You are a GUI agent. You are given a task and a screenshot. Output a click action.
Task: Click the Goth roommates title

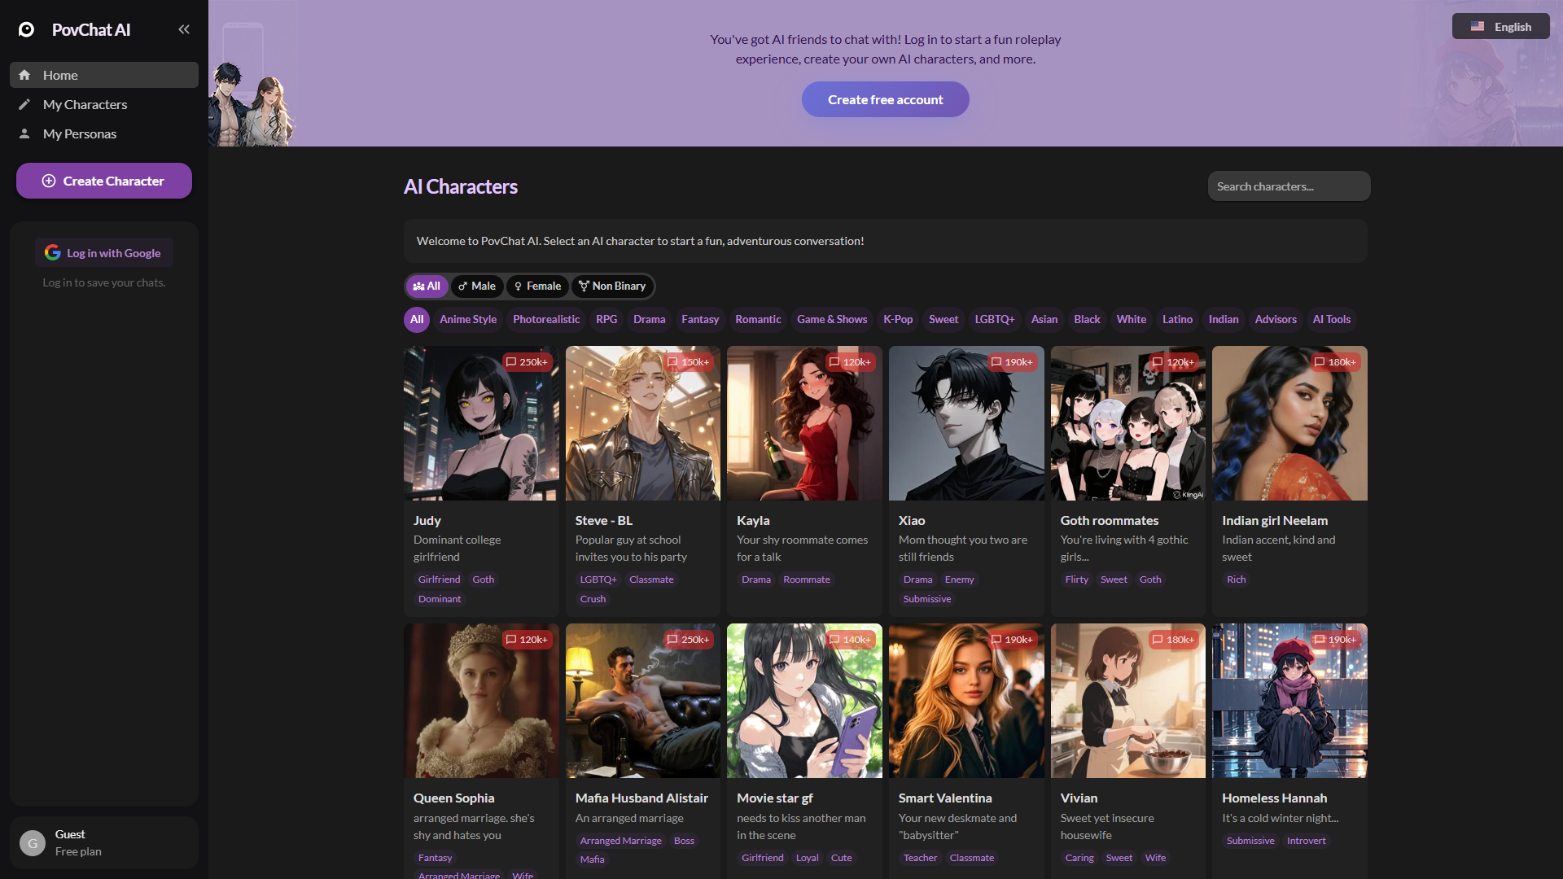[1109, 520]
